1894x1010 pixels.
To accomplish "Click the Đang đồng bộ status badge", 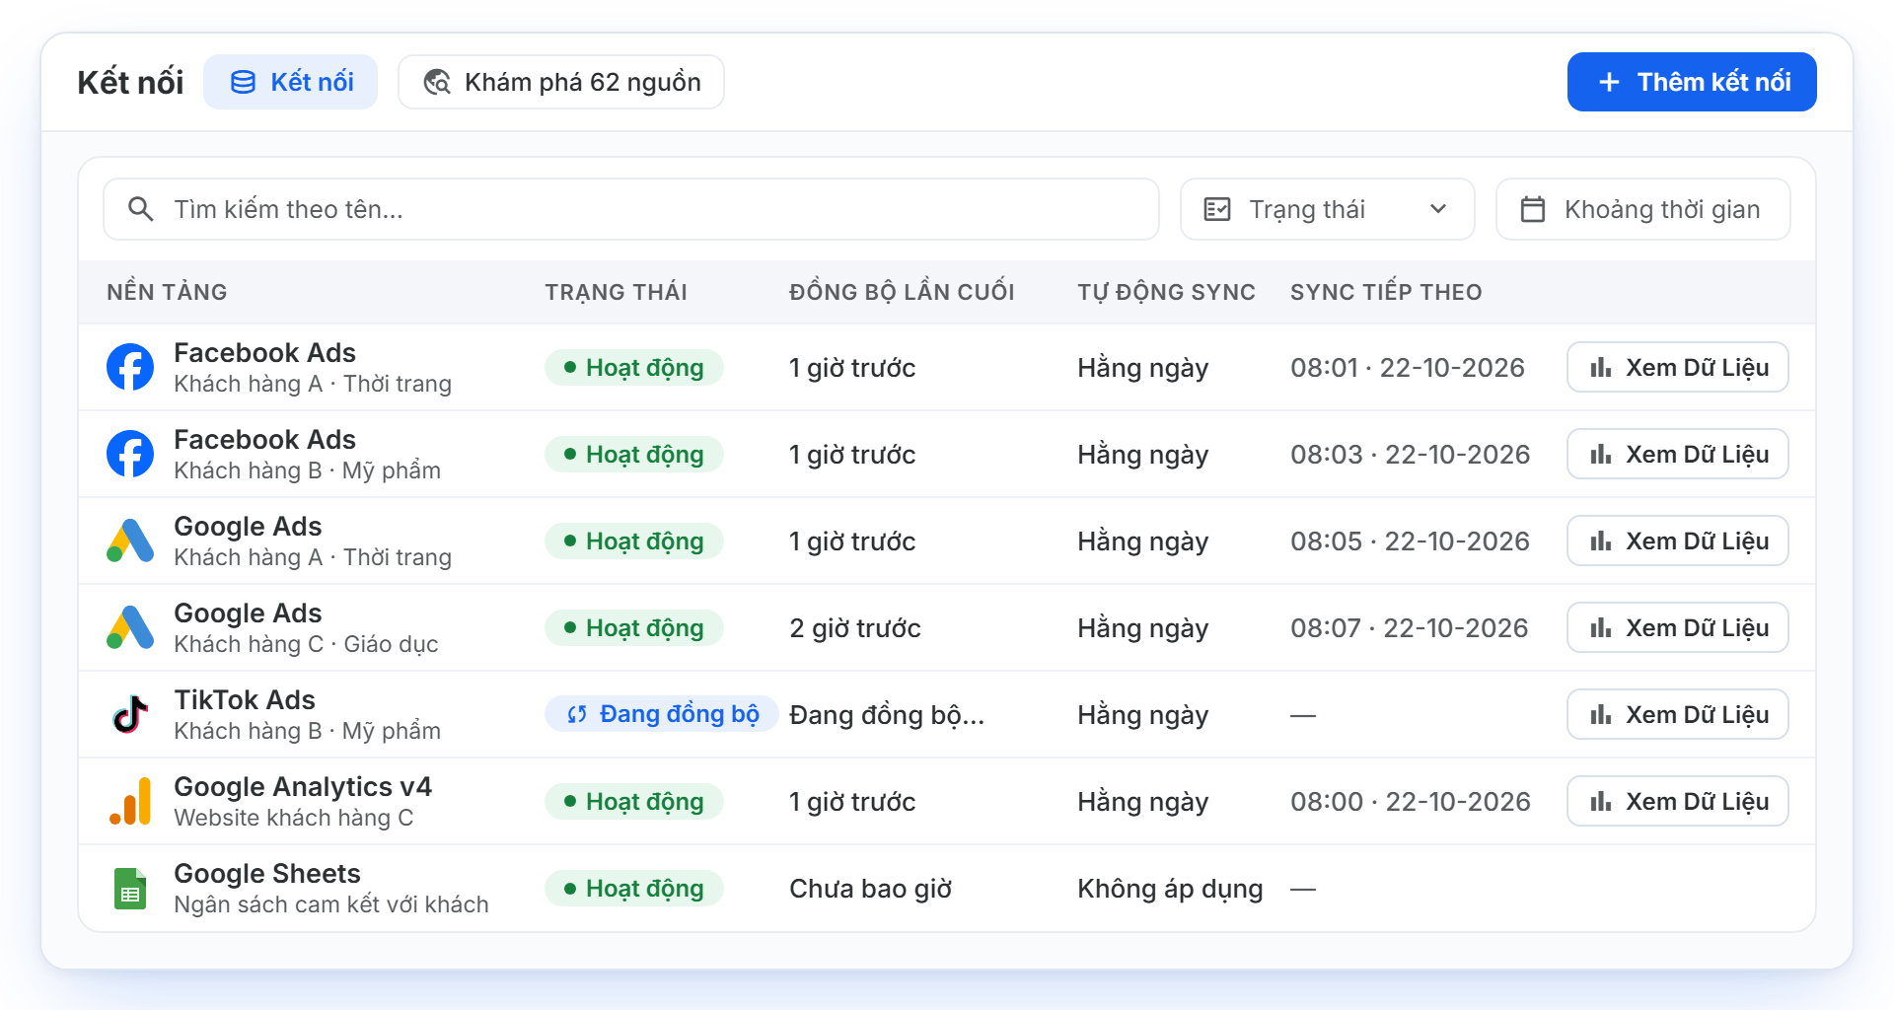I will pyautogui.click(x=662, y=714).
